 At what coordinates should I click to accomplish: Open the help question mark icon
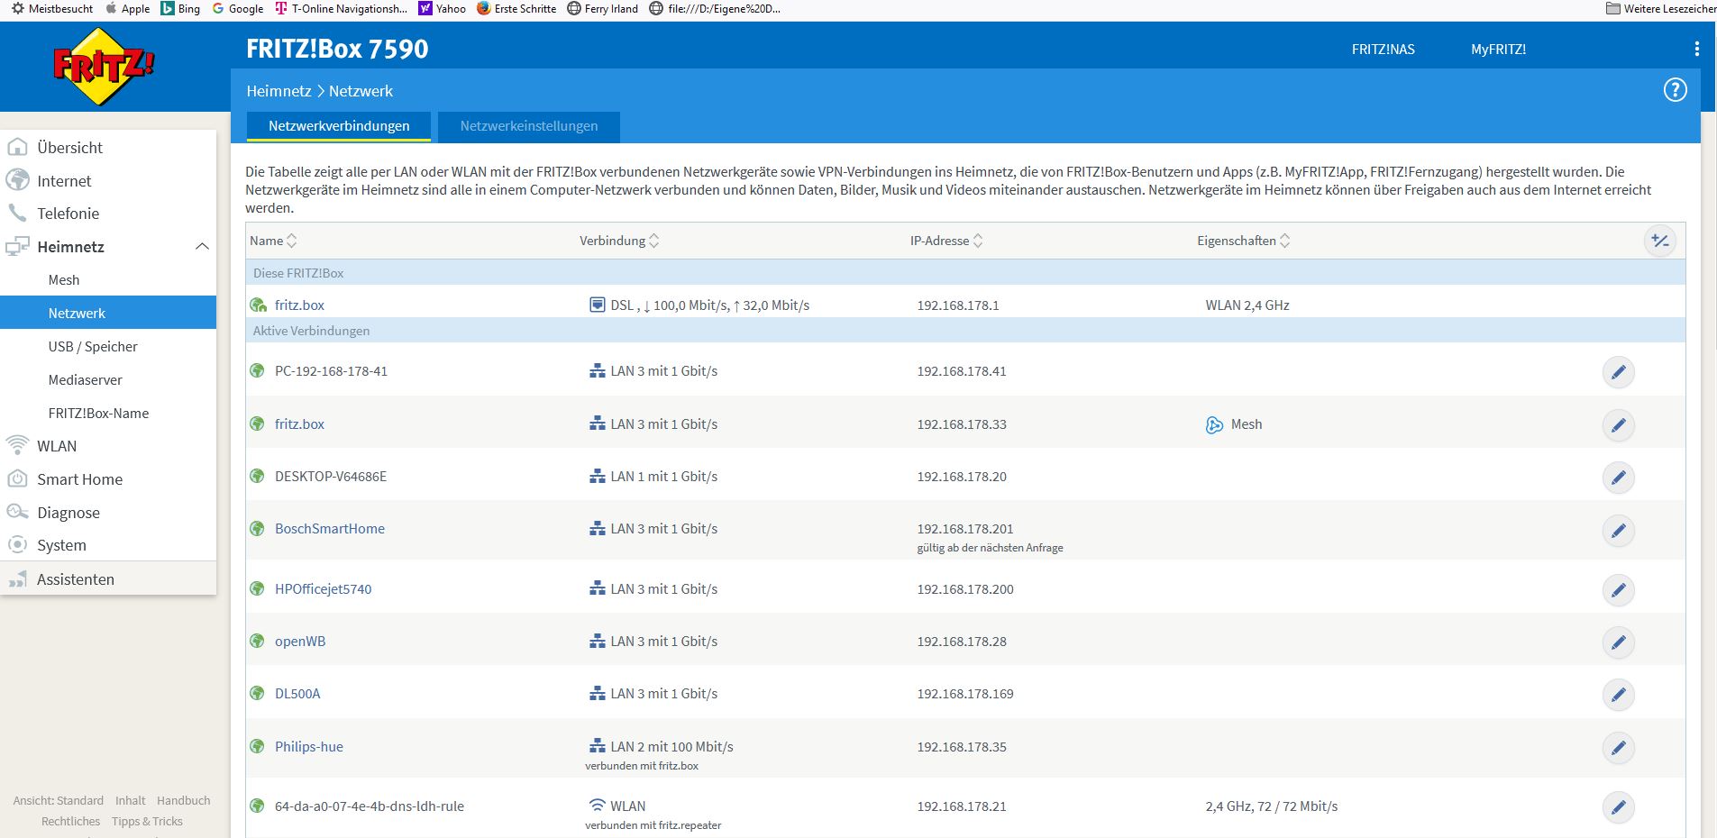[x=1675, y=90]
